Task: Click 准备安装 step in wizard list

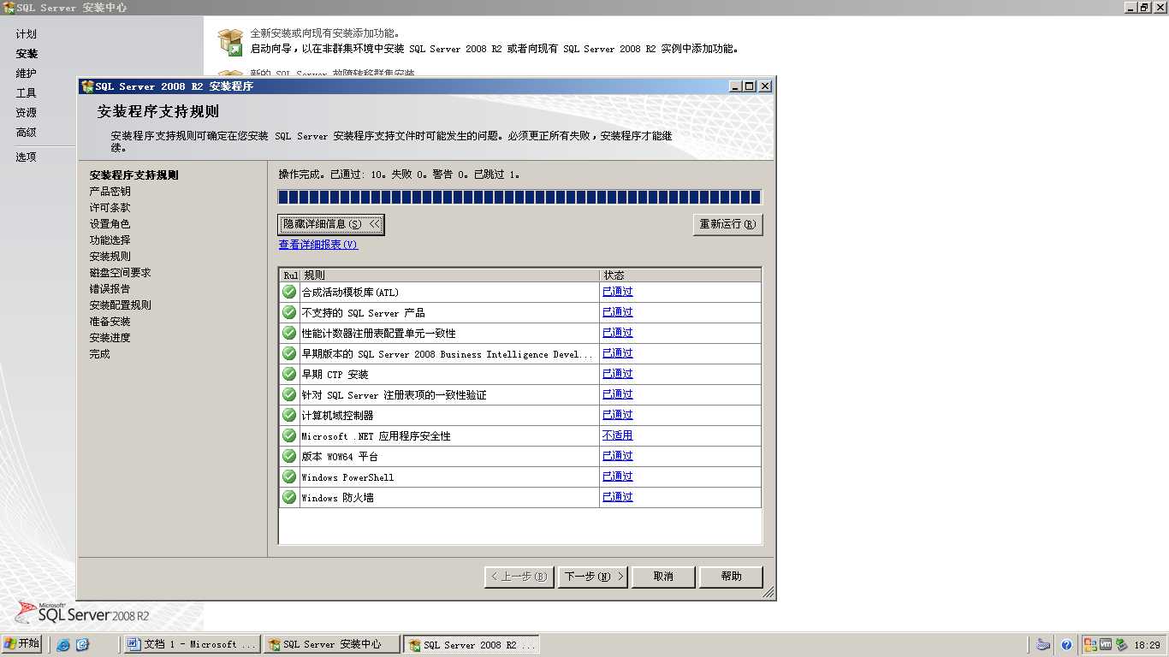Action: click(110, 322)
